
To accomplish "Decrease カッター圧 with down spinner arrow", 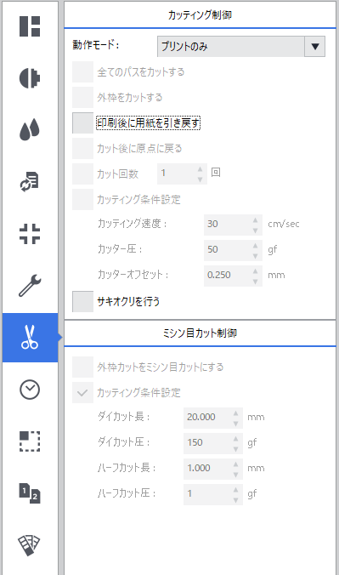I will pos(256,256).
